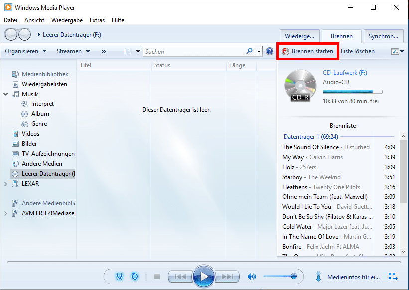The image size is (409, 290).
Task: Click the volume speaker icon
Action: point(252,276)
